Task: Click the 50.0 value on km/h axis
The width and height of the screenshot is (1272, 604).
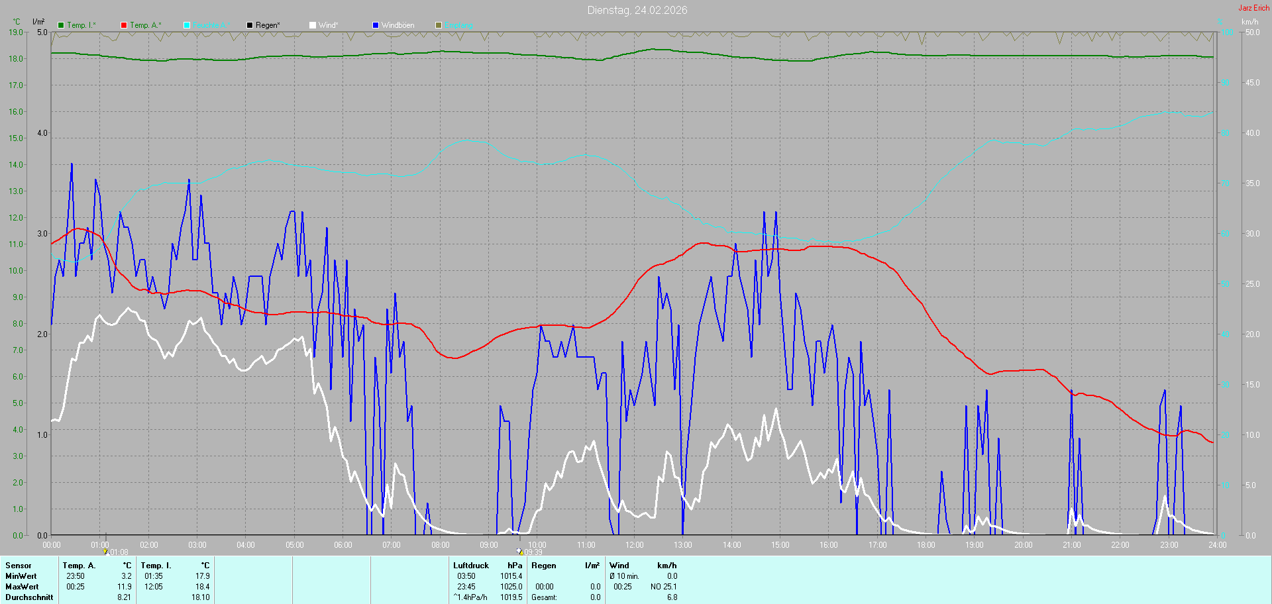Action: [x=1253, y=32]
